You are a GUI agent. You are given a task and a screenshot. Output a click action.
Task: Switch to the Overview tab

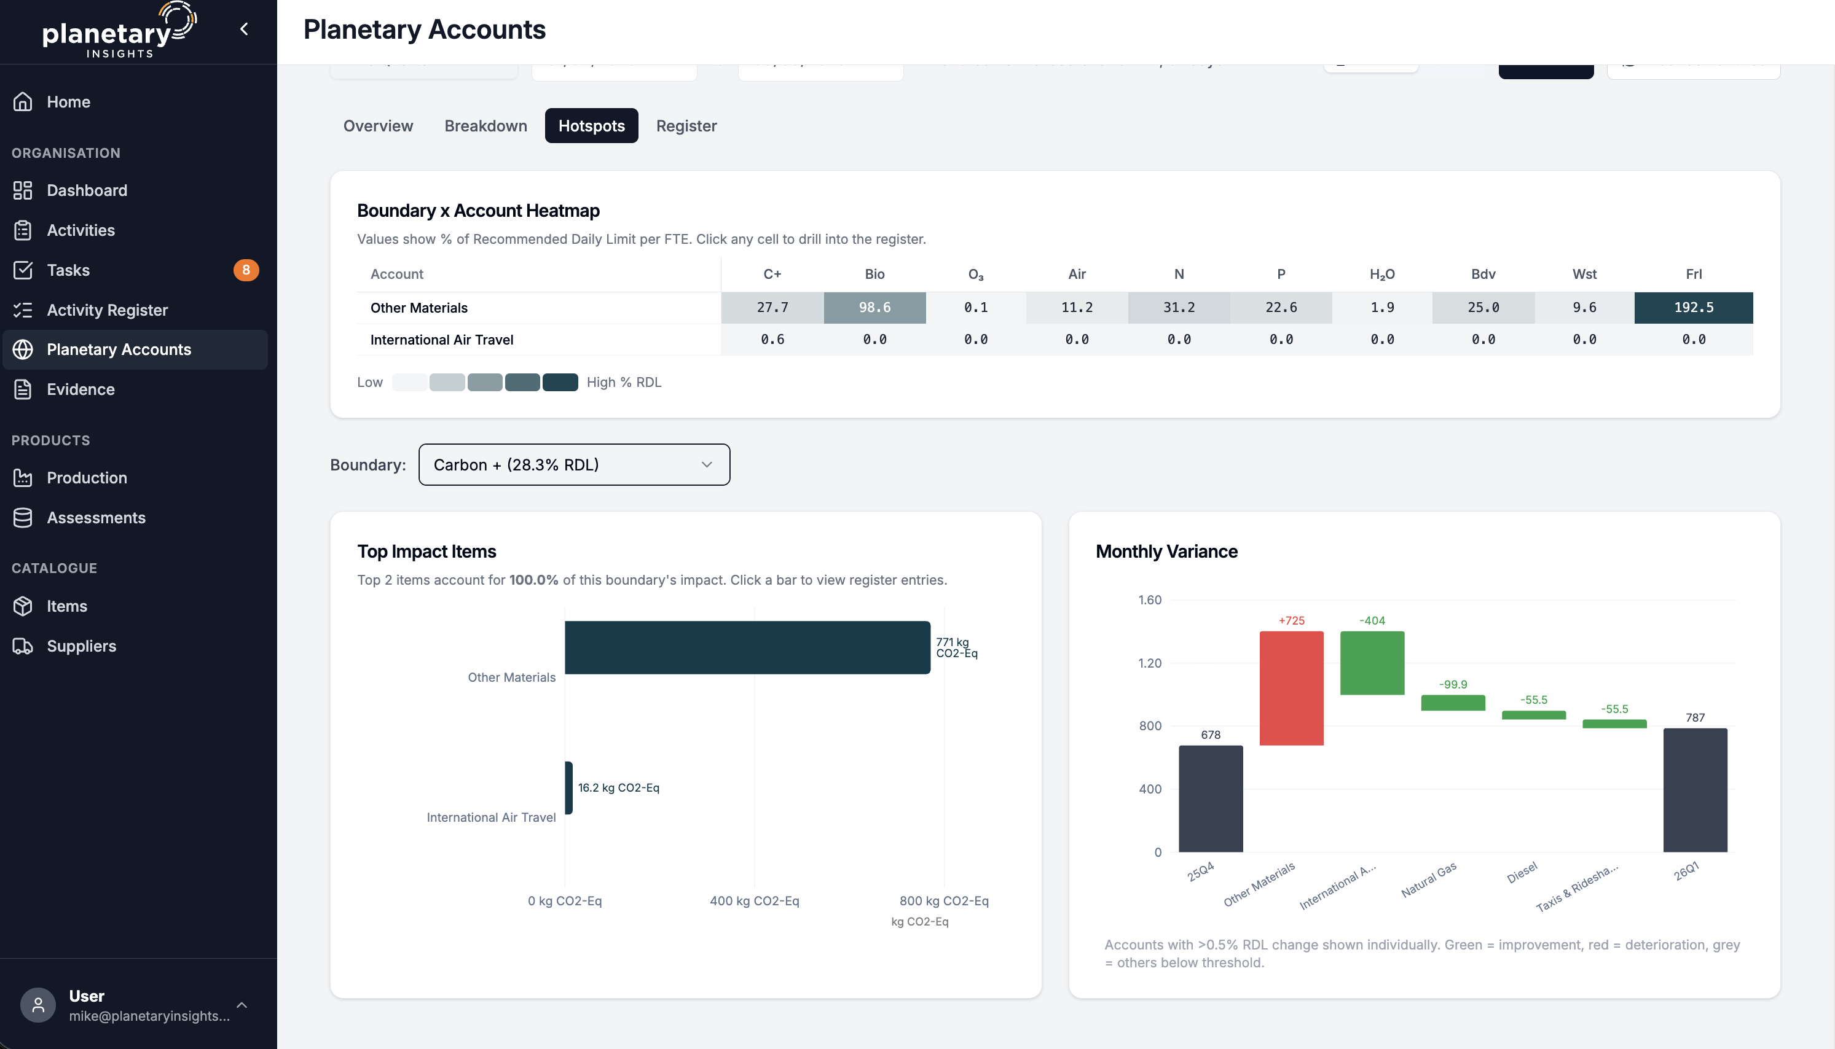point(379,125)
